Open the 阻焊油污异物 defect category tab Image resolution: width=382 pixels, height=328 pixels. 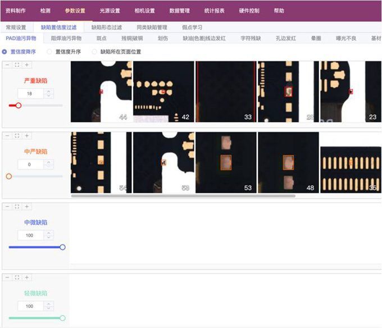(66, 38)
